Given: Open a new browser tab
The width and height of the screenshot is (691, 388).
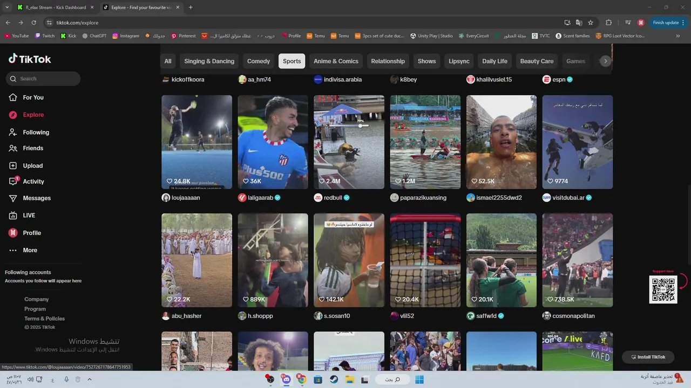Looking at the screenshot, I should tap(191, 8).
